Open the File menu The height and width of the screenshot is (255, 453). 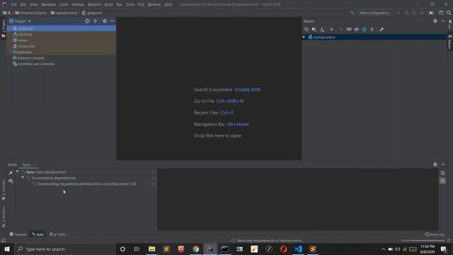(x=14, y=4)
